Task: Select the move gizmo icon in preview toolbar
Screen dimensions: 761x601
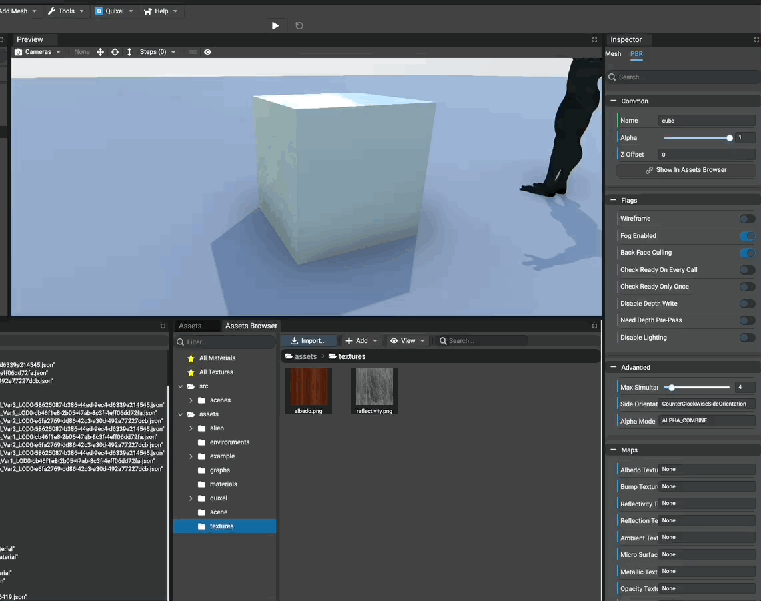Action: (x=100, y=51)
